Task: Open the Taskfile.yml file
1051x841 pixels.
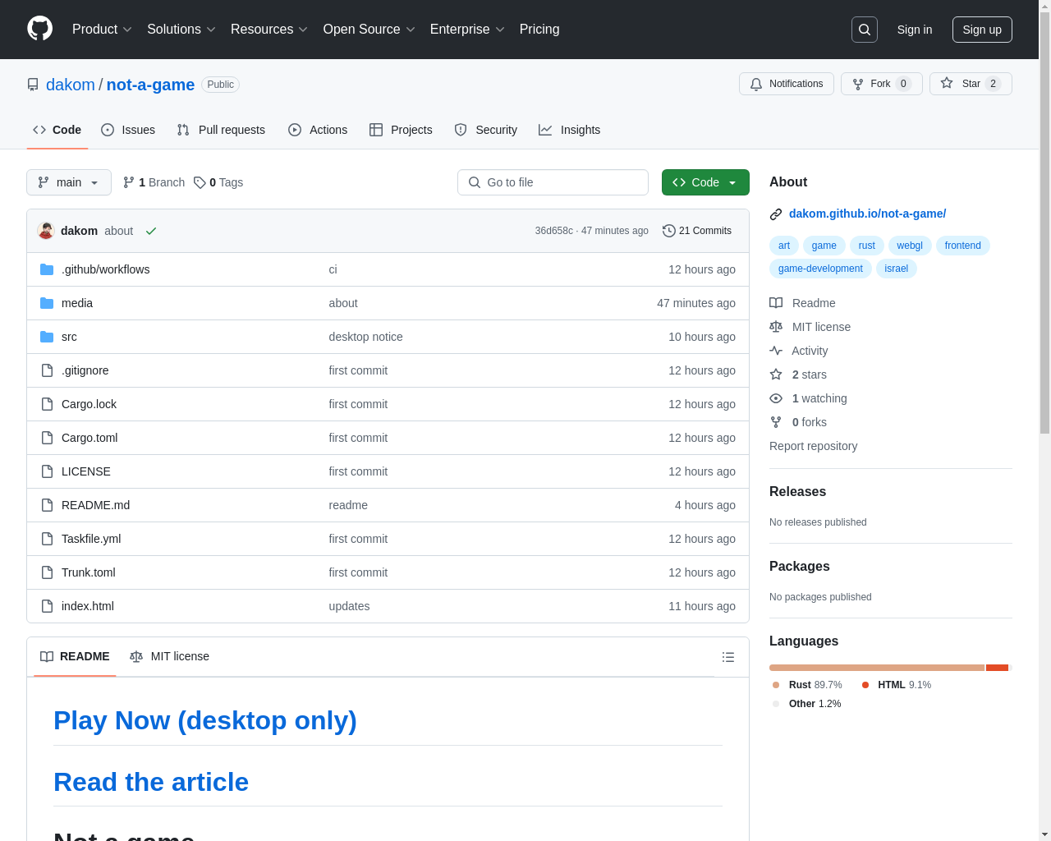Action: [x=91, y=539]
